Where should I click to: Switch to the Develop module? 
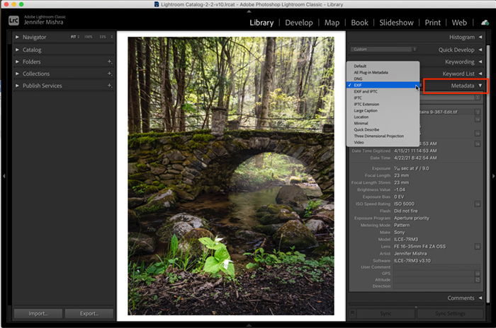click(x=298, y=23)
